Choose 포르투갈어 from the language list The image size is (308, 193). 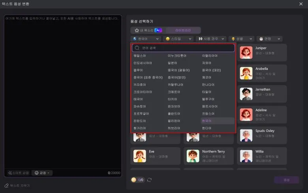tap(141, 114)
